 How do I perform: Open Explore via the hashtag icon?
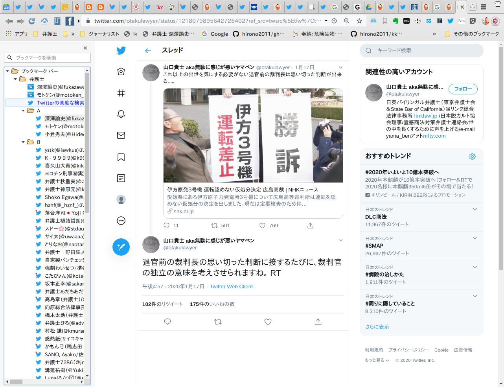click(121, 93)
